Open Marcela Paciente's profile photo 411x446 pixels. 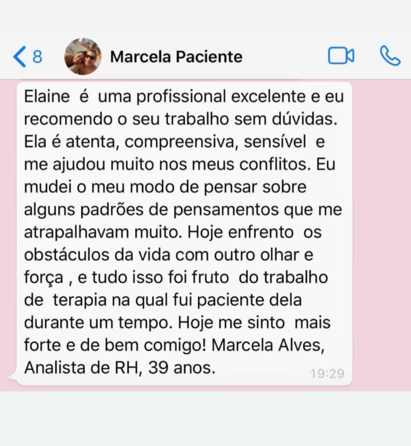point(83,56)
